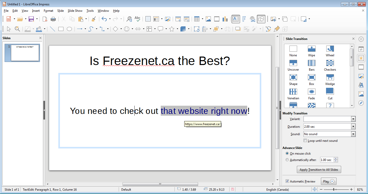Click Apply Transition to All Slides button

(x=319, y=170)
